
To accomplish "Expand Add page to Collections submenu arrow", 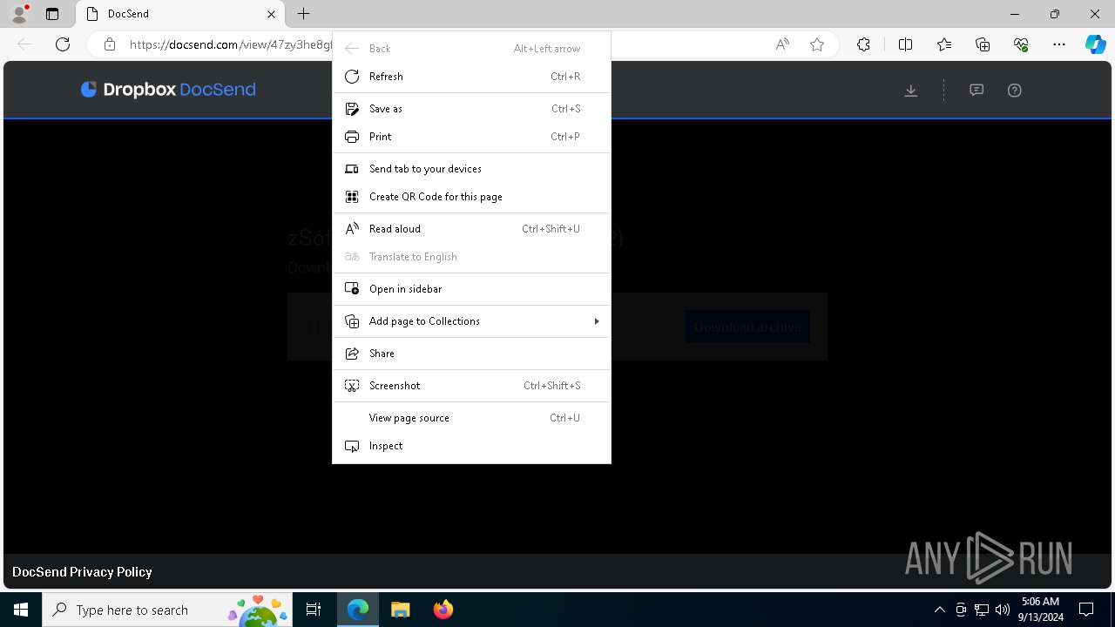I will [597, 321].
